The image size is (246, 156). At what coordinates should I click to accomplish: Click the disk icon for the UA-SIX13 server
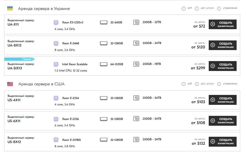coord(136,64)
